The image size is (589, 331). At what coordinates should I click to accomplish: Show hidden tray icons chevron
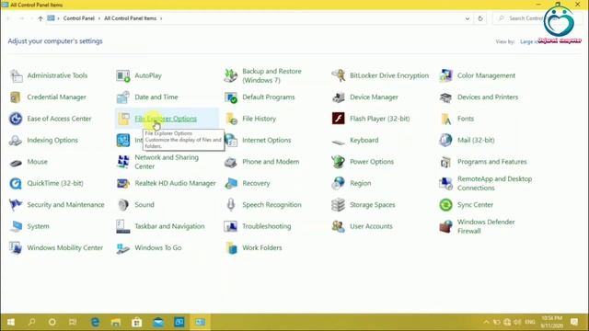(x=486, y=322)
